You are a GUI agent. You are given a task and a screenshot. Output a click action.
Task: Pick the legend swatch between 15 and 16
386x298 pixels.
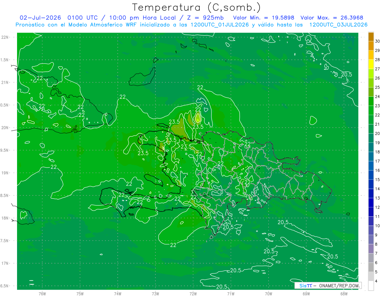pyautogui.click(x=371, y=175)
